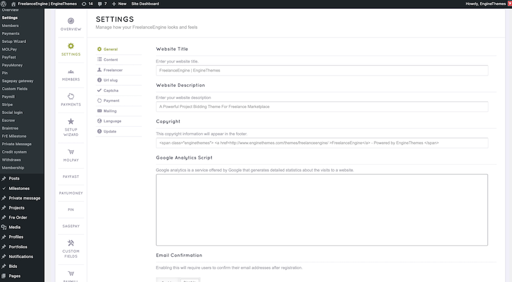Click Update icon in settings list
Viewport: 512px width, 282px height.
pos(100,131)
